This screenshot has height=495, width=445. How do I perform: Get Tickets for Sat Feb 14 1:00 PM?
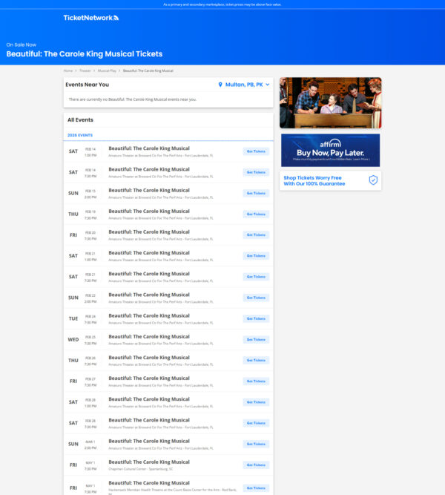(x=256, y=151)
